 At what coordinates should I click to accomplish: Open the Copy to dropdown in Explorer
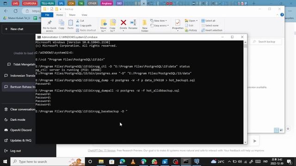point(113,26)
